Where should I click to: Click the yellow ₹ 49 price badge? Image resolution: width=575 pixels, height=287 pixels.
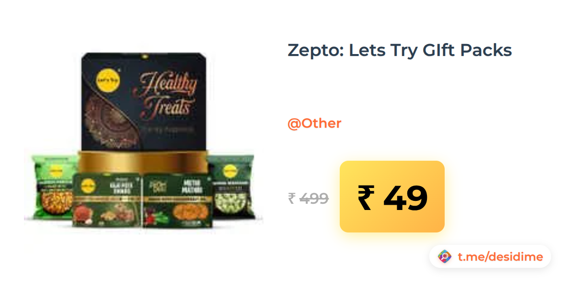click(392, 197)
